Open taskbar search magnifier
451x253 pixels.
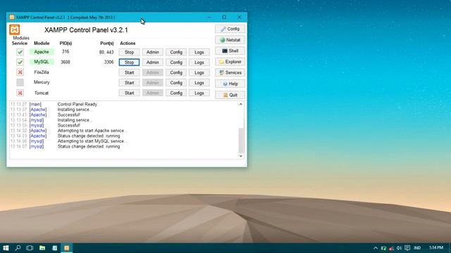pyautogui.click(x=18, y=248)
